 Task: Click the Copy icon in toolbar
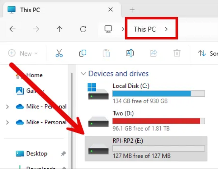83,53
